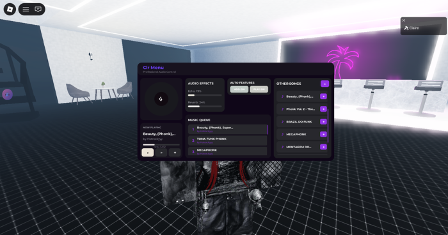The width and height of the screenshot is (448, 235).
Task: Select queue item 3 MEGAPHONK
Action: (x=227, y=151)
